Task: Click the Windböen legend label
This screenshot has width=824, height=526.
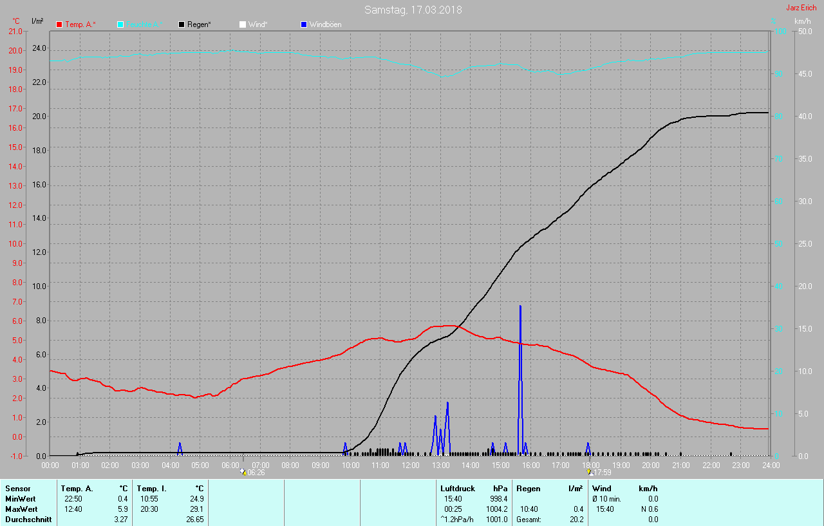Action: 325,24
